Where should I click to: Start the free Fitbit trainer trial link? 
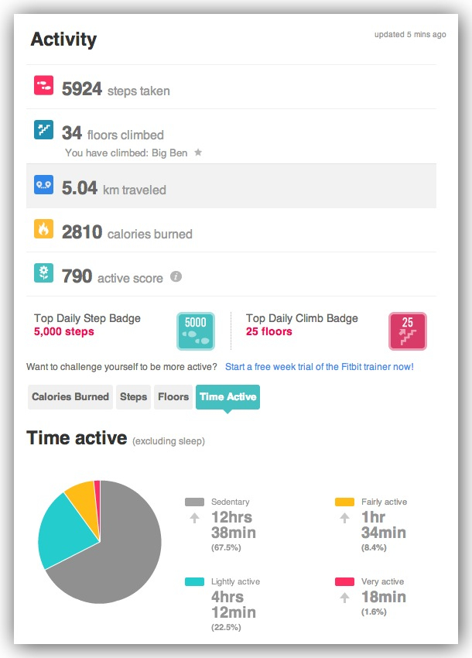pyautogui.click(x=319, y=366)
